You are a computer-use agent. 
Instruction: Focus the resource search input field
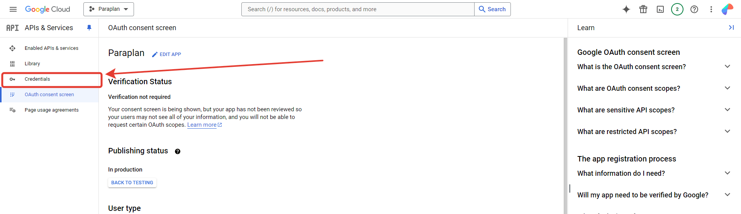(358, 9)
